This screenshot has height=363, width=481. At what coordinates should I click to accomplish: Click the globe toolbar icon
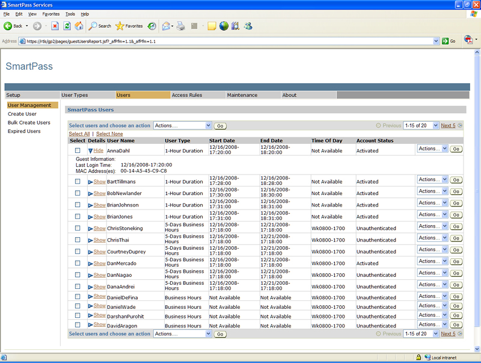(x=224, y=26)
